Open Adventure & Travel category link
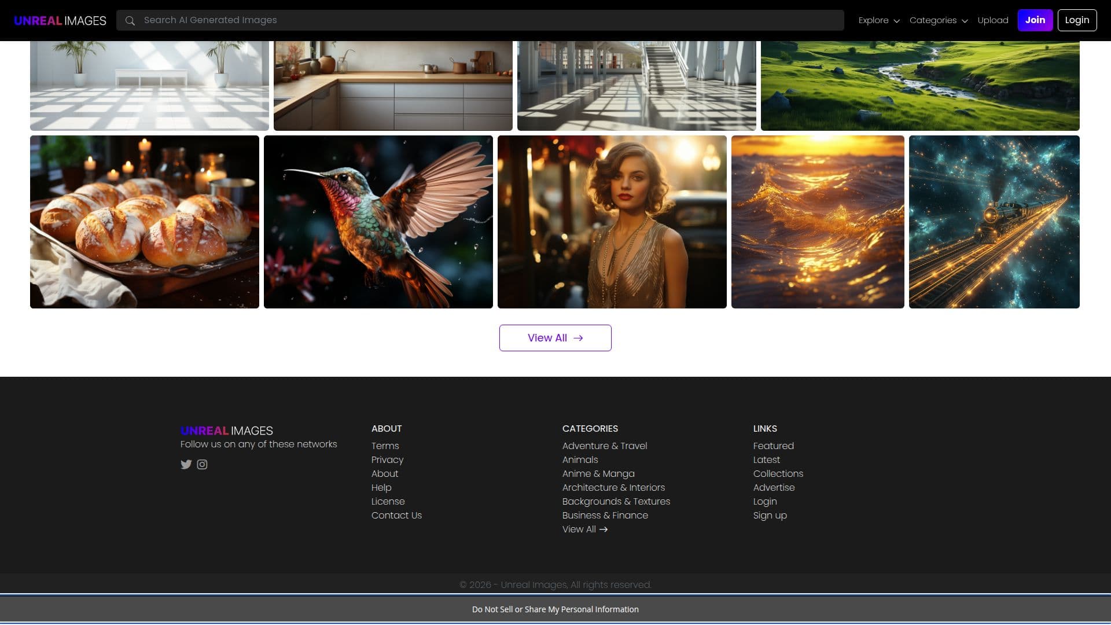Viewport: 1111px width, 625px height. (x=605, y=446)
